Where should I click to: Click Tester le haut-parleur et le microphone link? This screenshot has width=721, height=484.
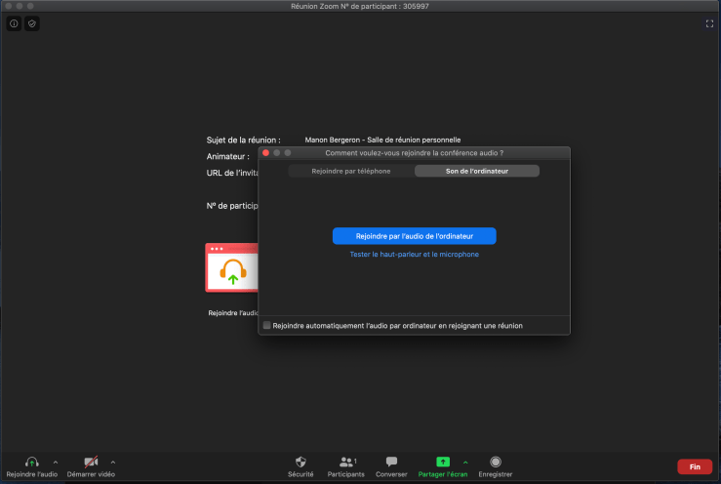pos(414,255)
